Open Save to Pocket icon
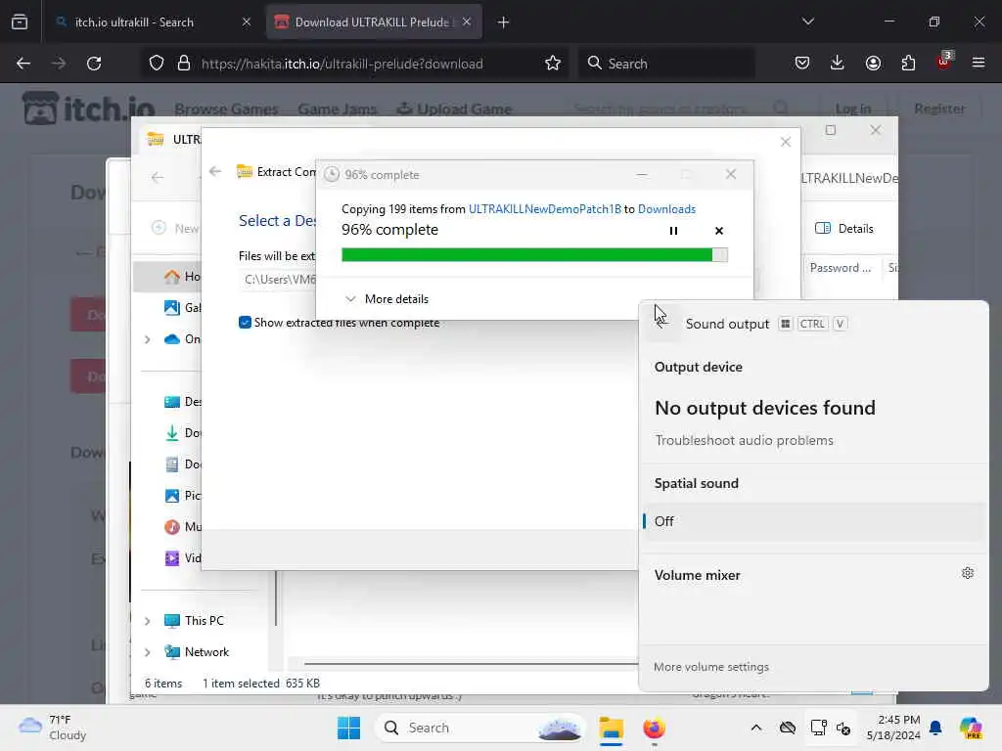1002x751 pixels. tap(802, 64)
